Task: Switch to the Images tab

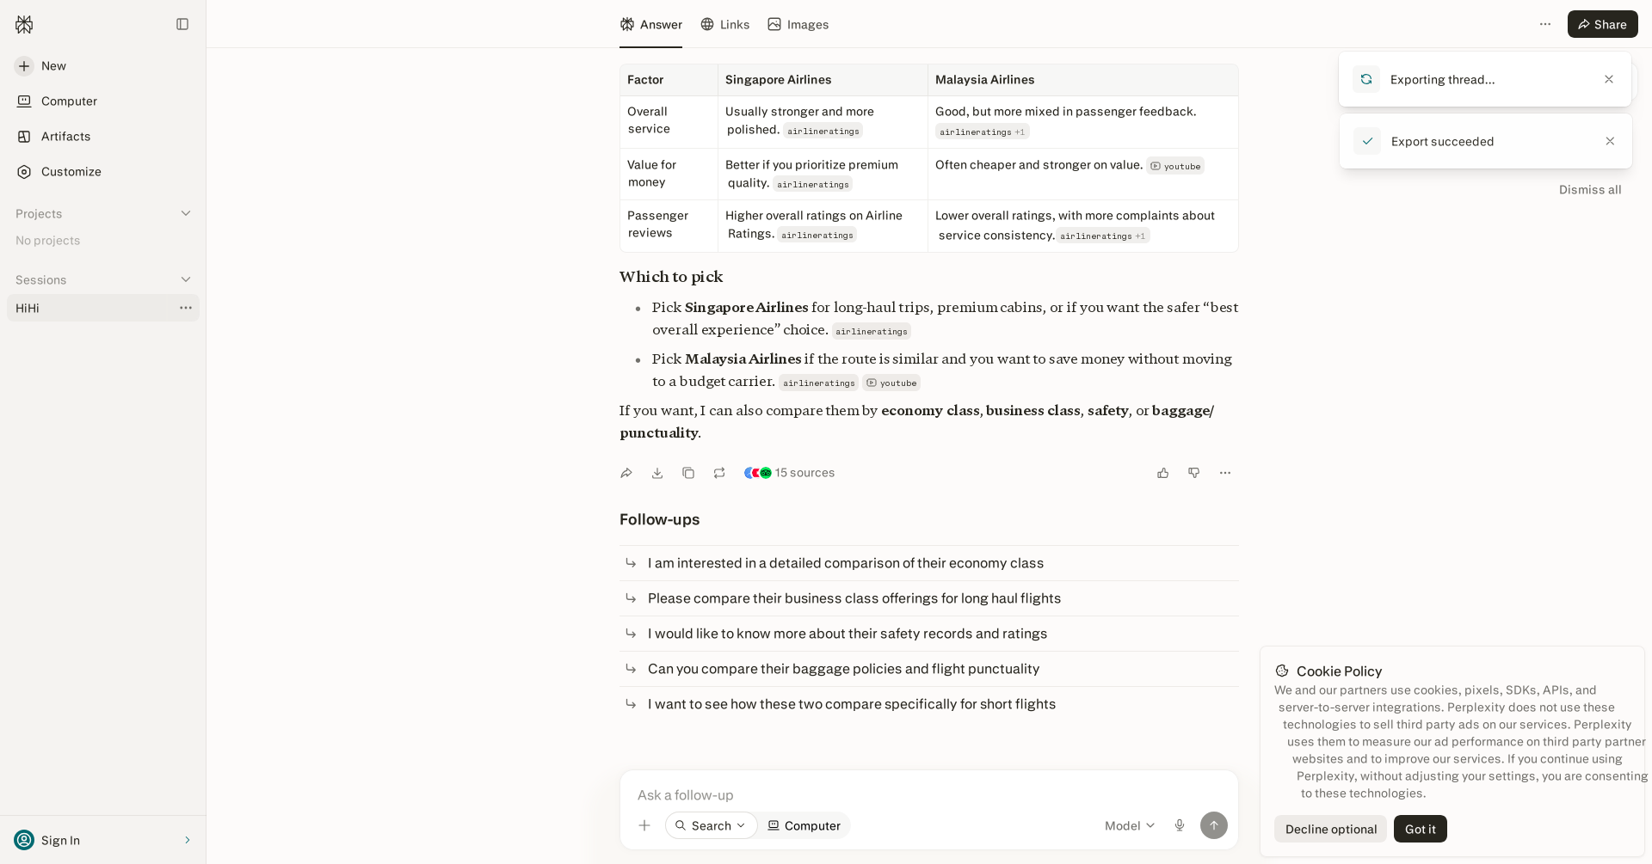Action: tap(798, 24)
